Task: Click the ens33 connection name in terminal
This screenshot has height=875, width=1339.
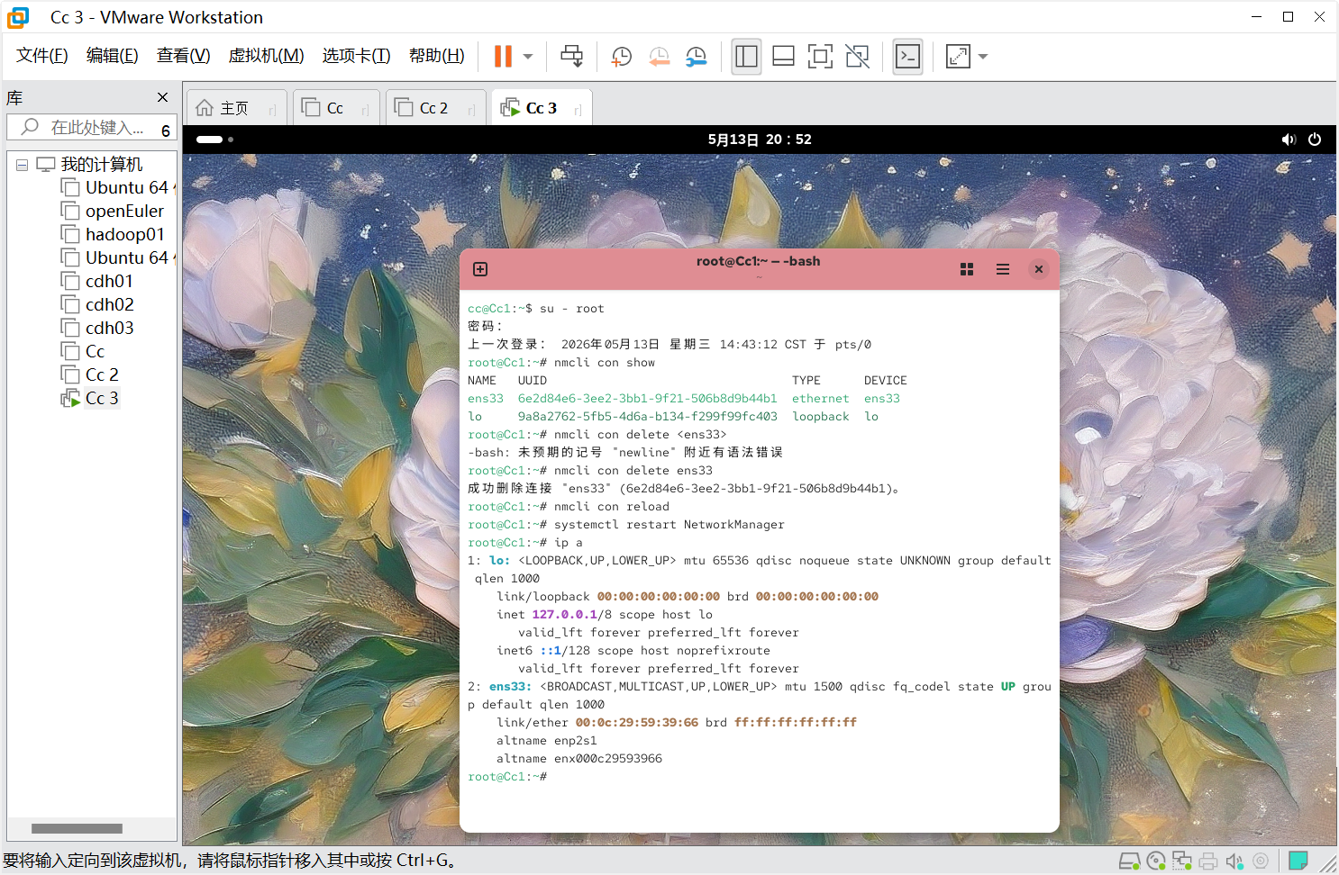Action: click(x=486, y=399)
